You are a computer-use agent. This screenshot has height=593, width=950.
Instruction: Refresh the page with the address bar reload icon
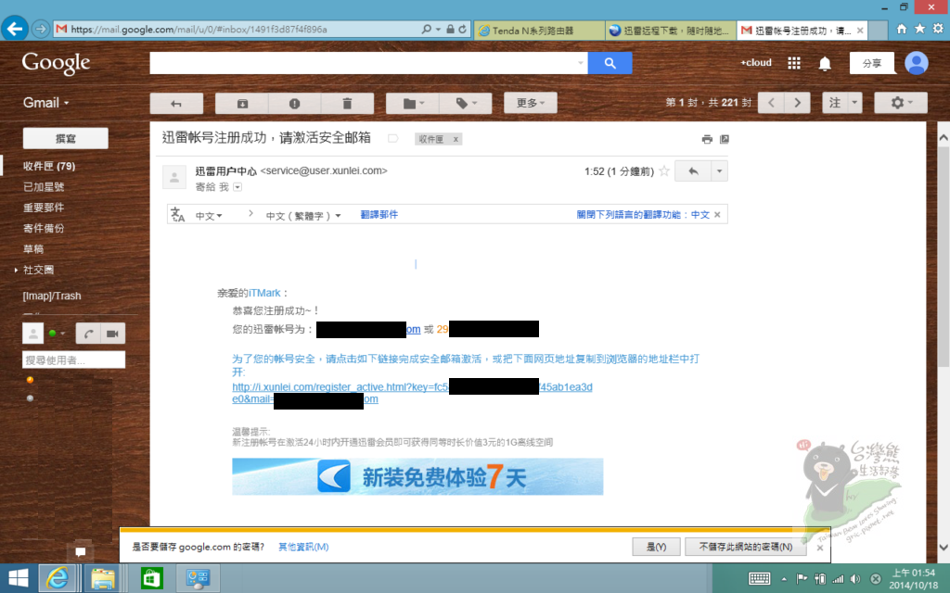462,29
